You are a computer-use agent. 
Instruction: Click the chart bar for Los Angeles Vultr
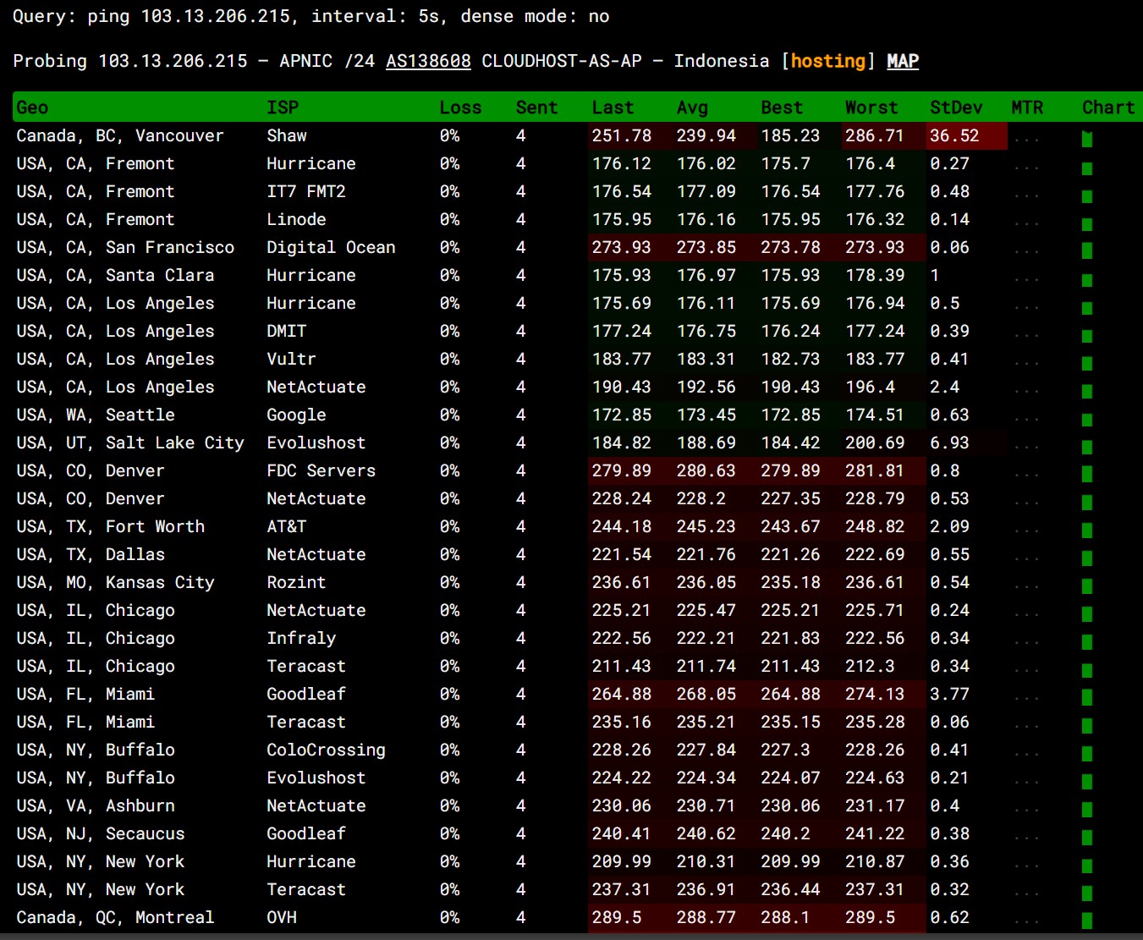[1087, 363]
